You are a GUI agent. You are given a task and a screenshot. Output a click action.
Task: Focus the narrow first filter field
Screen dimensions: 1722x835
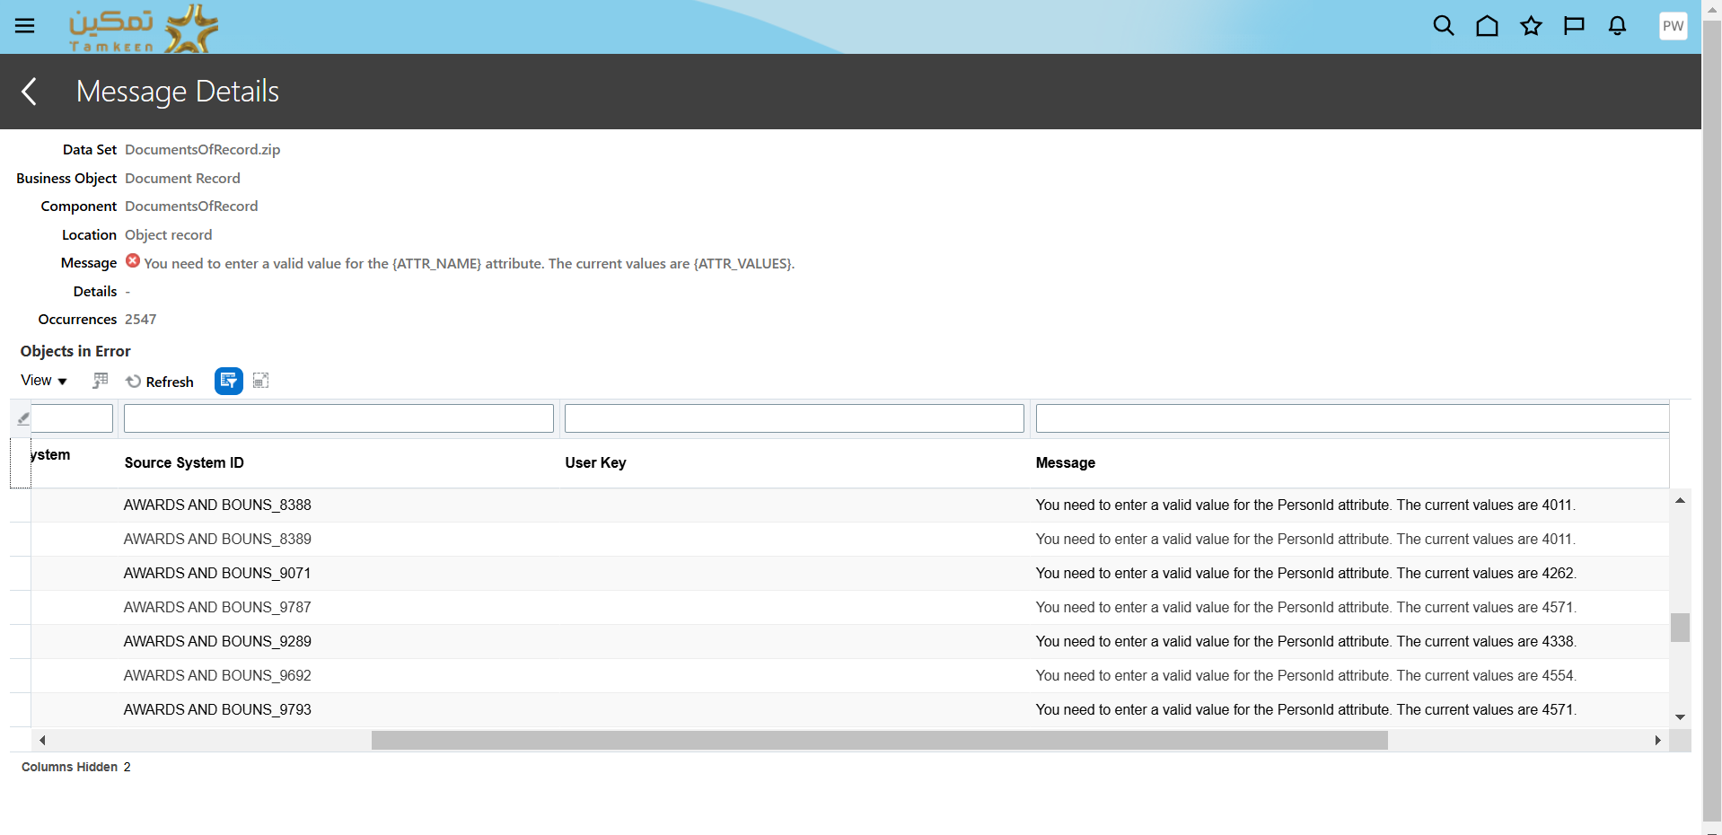coord(72,418)
